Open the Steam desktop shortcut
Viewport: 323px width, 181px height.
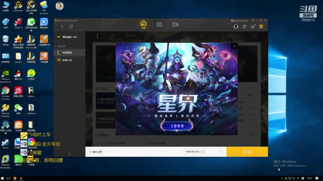click(5, 143)
